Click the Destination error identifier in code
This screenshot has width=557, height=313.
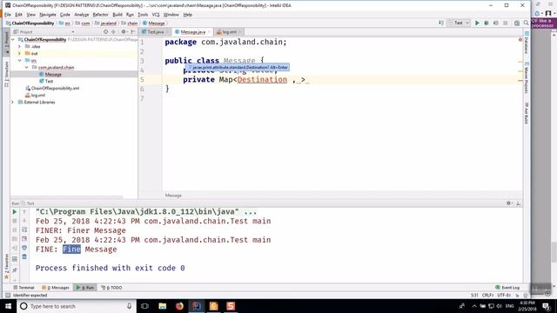click(262, 79)
